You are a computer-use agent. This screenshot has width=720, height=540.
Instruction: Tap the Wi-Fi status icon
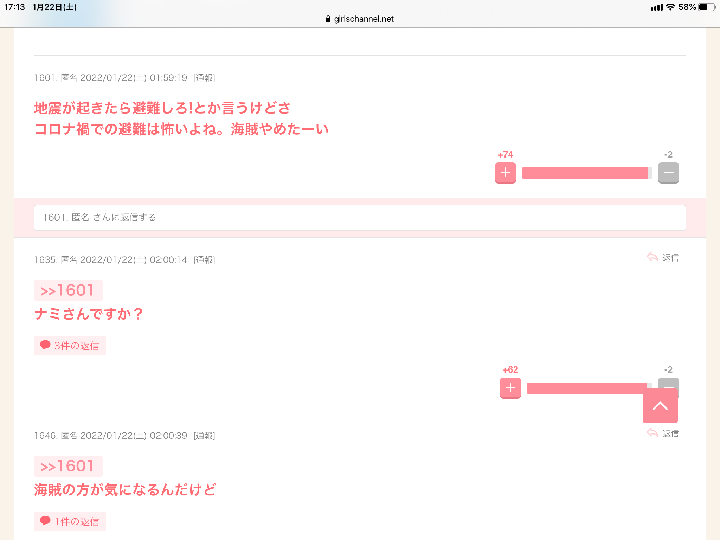[670, 7]
